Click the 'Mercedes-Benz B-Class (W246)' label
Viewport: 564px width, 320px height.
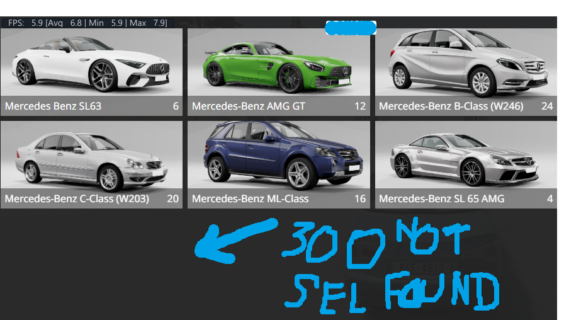451,106
